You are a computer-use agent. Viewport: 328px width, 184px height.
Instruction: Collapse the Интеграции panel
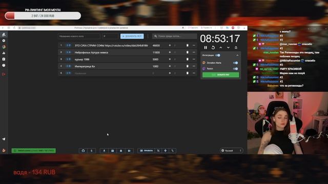point(237,55)
